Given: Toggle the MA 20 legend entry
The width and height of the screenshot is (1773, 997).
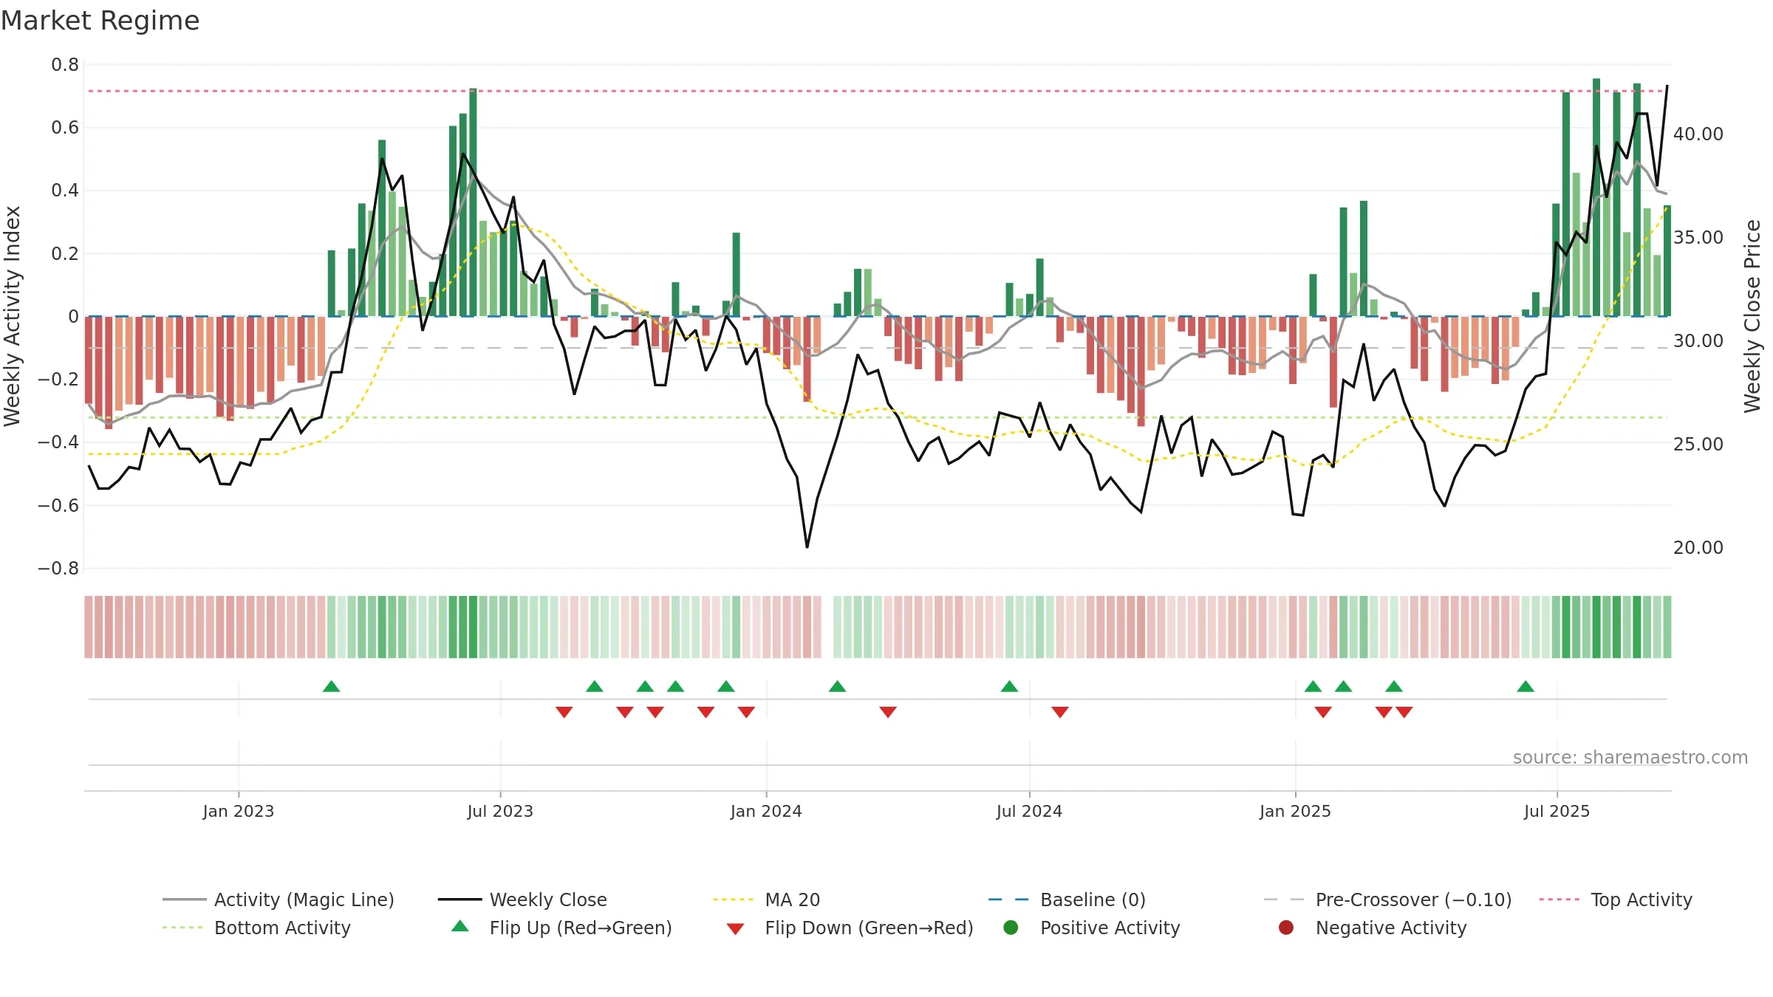Looking at the screenshot, I should click(766, 900).
